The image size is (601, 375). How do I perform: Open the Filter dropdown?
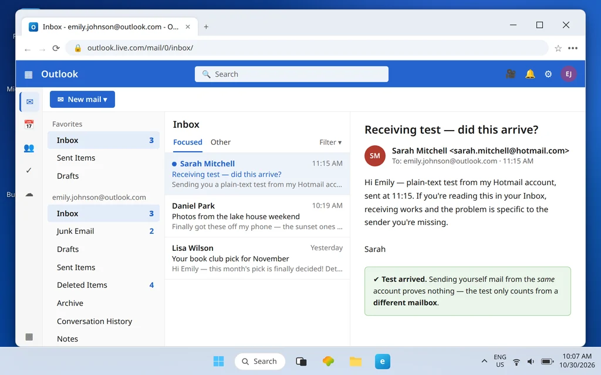point(330,142)
